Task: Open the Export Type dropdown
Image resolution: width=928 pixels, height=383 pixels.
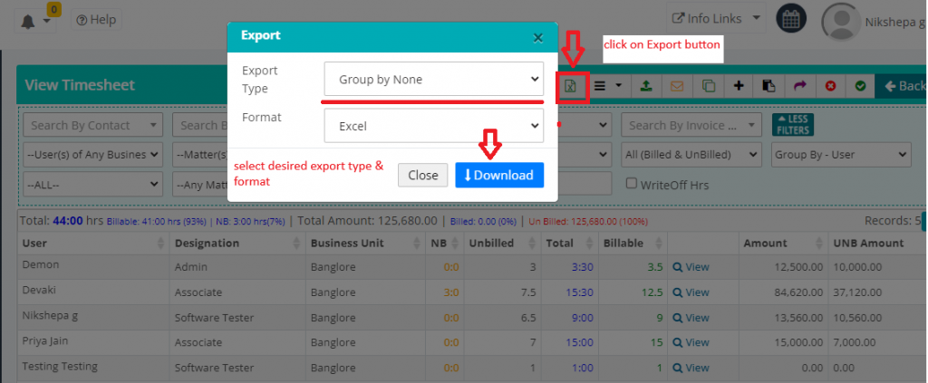Action: click(433, 80)
